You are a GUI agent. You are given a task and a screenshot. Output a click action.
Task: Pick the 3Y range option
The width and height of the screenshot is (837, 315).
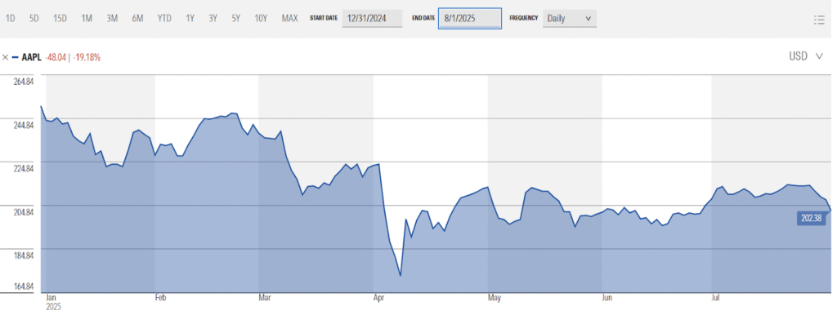213,18
